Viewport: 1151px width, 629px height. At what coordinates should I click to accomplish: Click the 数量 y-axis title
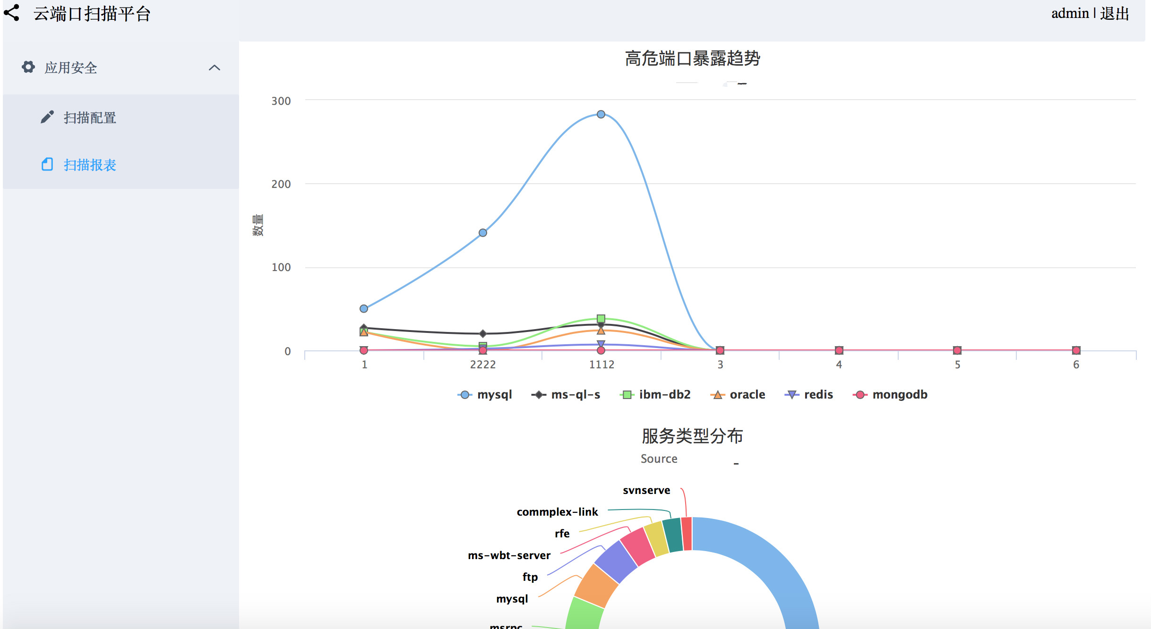258,225
